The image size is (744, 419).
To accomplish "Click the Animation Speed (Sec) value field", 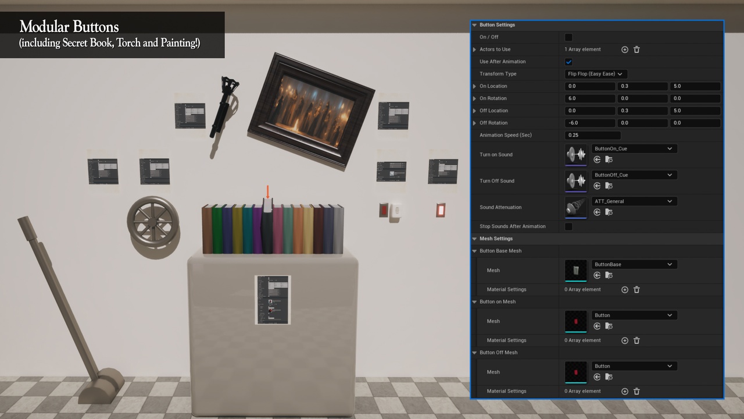I will click(592, 135).
